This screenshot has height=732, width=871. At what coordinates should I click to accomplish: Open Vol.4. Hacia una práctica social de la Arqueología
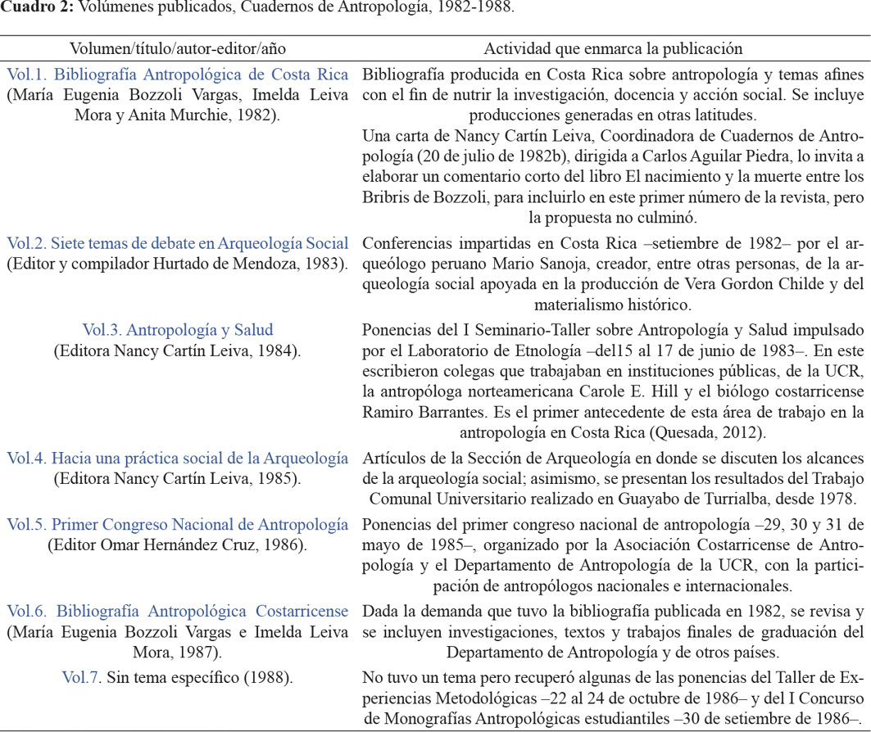click(x=177, y=458)
